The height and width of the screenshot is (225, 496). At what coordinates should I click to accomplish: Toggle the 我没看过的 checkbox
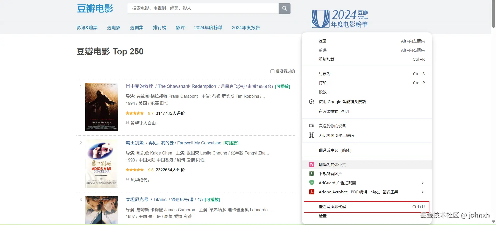[272, 71]
